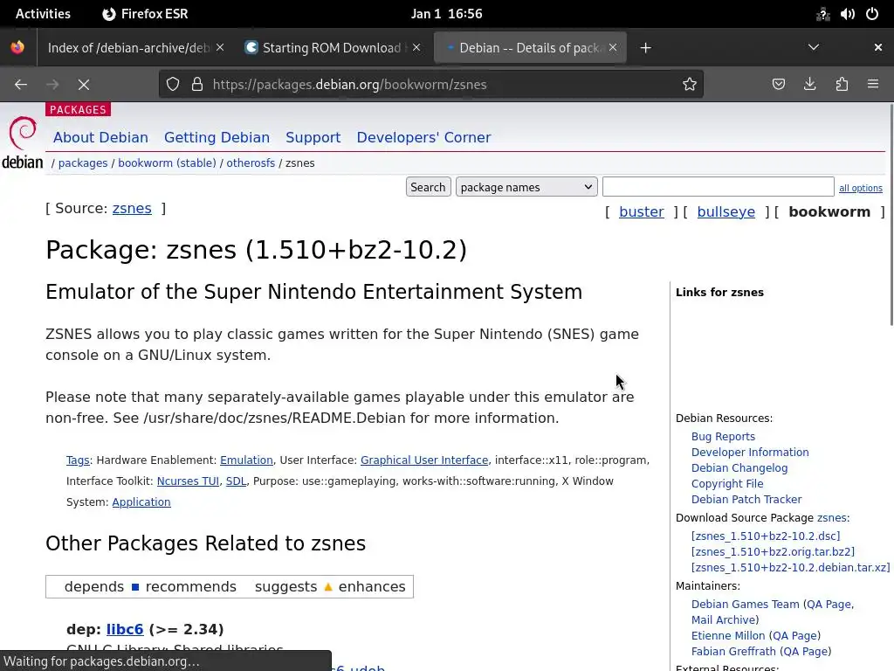This screenshot has height=671, width=894.
Task: Switch to Index of /debian-archive tab
Action: coord(129,48)
